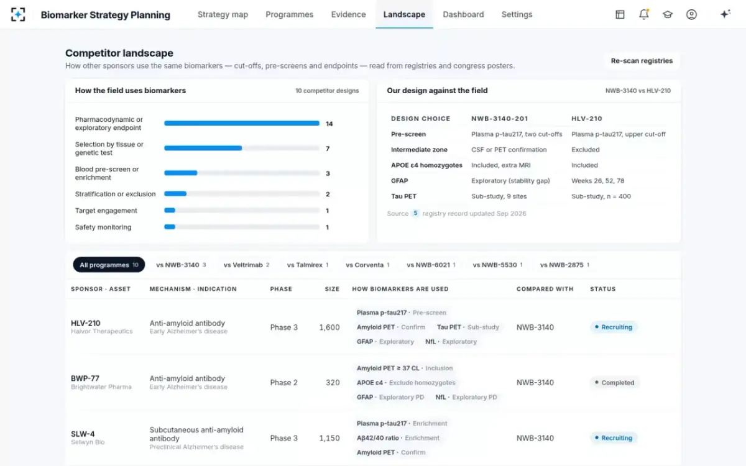Click the SLW-4 Recruiting status badge

[614, 438]
